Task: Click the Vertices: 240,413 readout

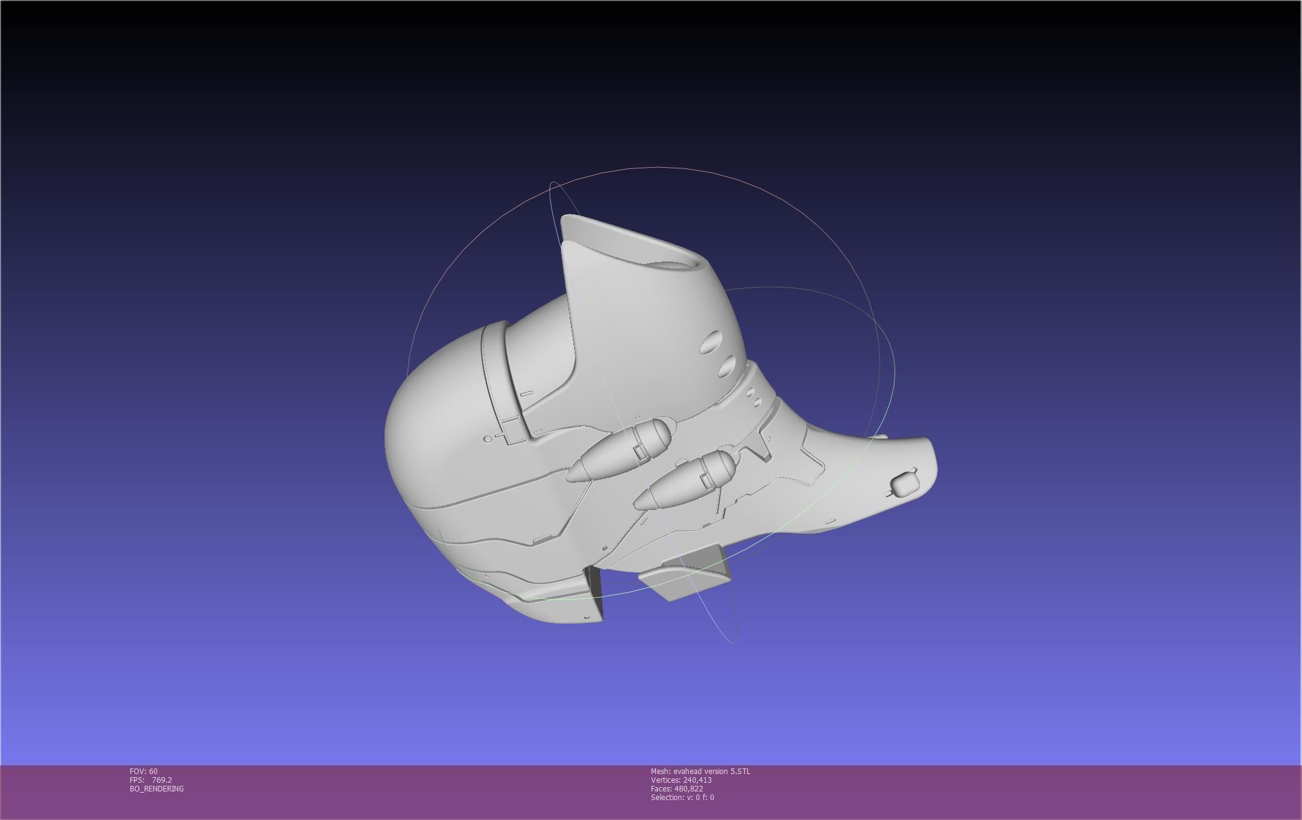Action: (x=681, y=780)
